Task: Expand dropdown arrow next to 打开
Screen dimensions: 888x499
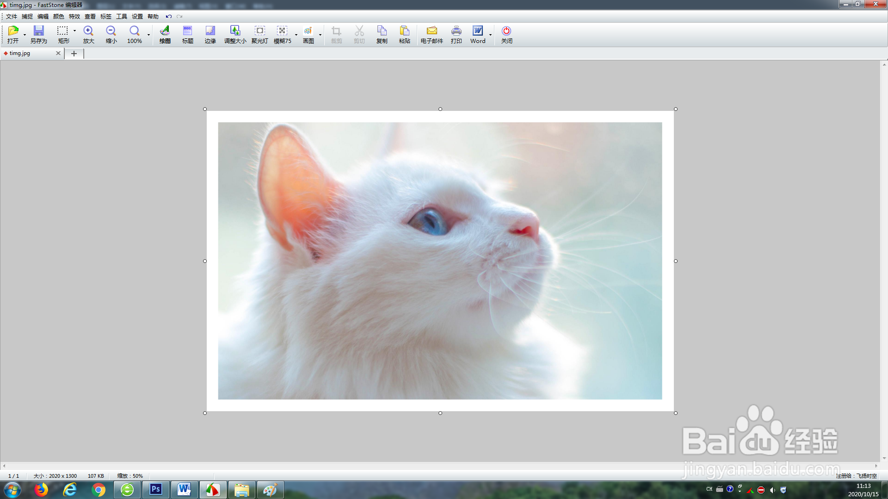Action: click(25, 35)
